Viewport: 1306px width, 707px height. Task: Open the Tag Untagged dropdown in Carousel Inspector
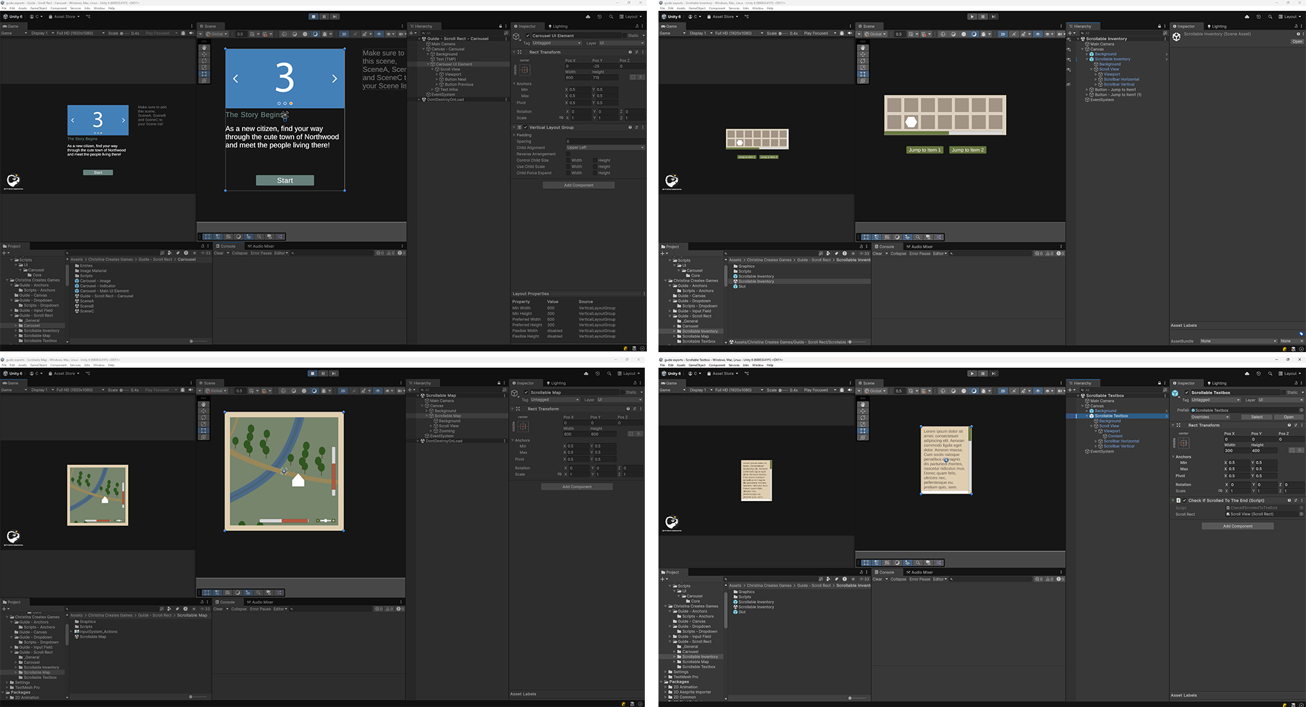click(x=556, y=44)
